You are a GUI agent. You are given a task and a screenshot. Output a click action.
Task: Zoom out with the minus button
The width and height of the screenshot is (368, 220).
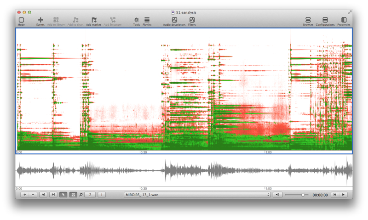tap(33, 195)
